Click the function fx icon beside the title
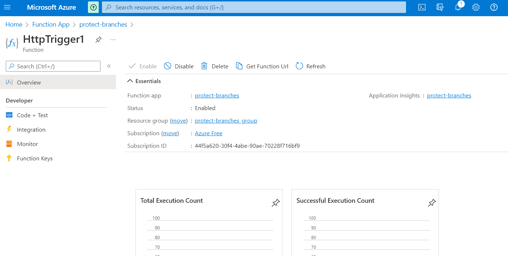 12,43
